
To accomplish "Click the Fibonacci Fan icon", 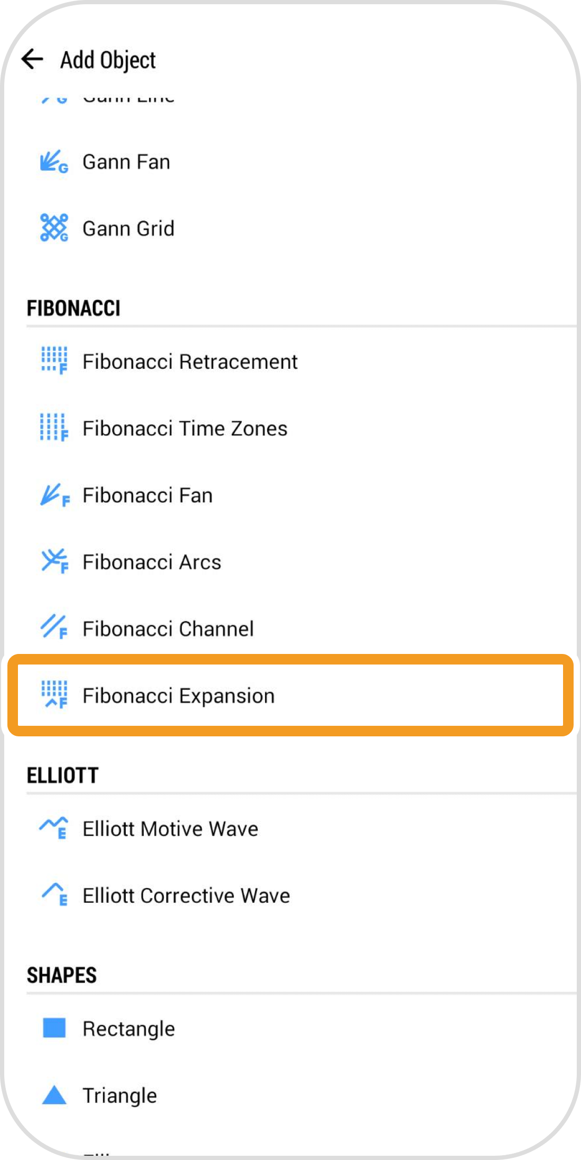I will [x=54, y=495].
